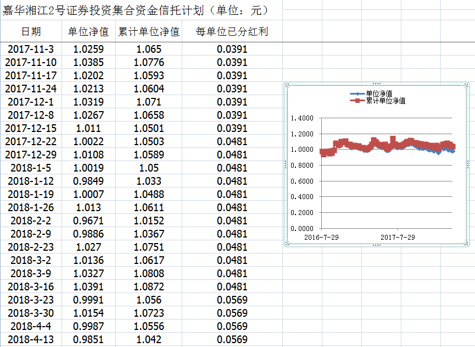The height and width of the screenshot is (347, 475).
Task: Select the cell showing 1.0872
Action: coord(149,287)
